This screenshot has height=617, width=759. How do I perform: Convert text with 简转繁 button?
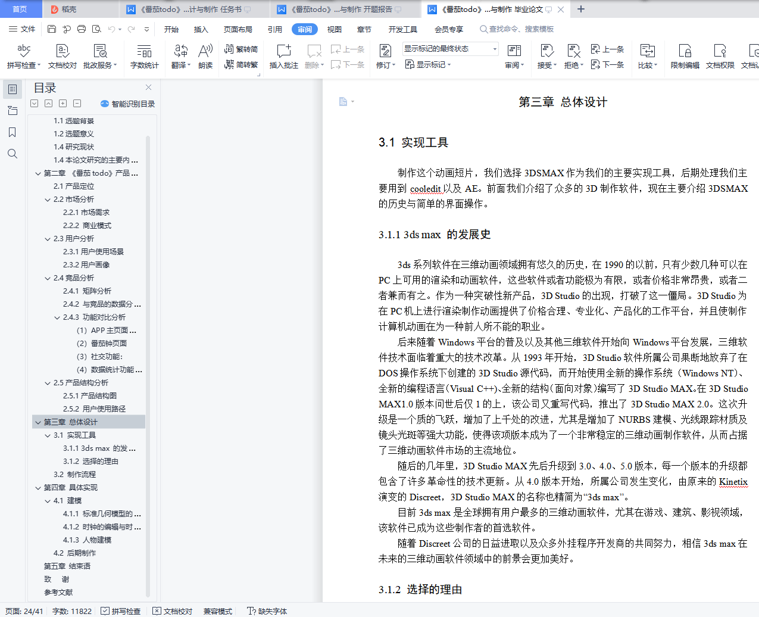coord(241,64)
